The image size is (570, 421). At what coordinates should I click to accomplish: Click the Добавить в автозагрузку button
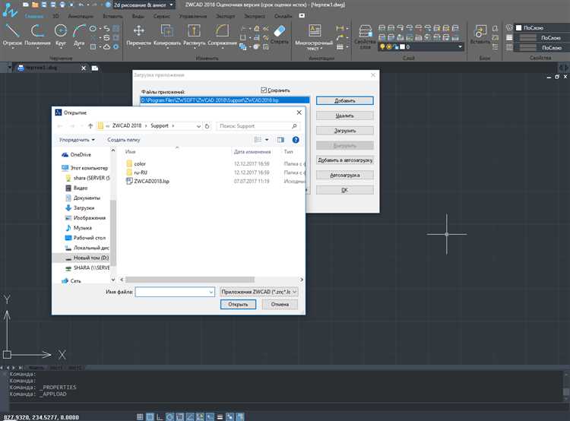click(x=344, y=160)
